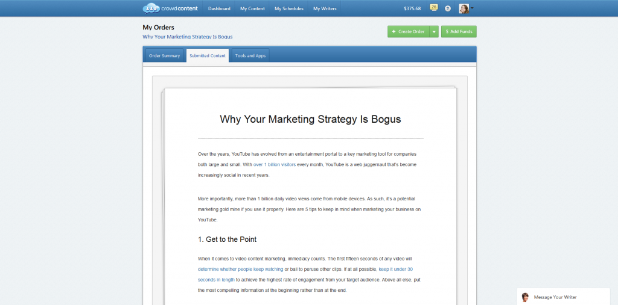Click the Crowd Content cloud logo
The image size is (618, 305).
coord(170,8)
